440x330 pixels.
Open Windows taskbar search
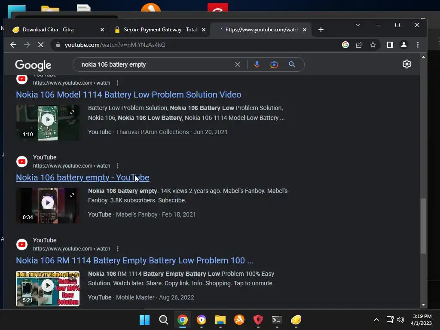[x=163, y=320]
